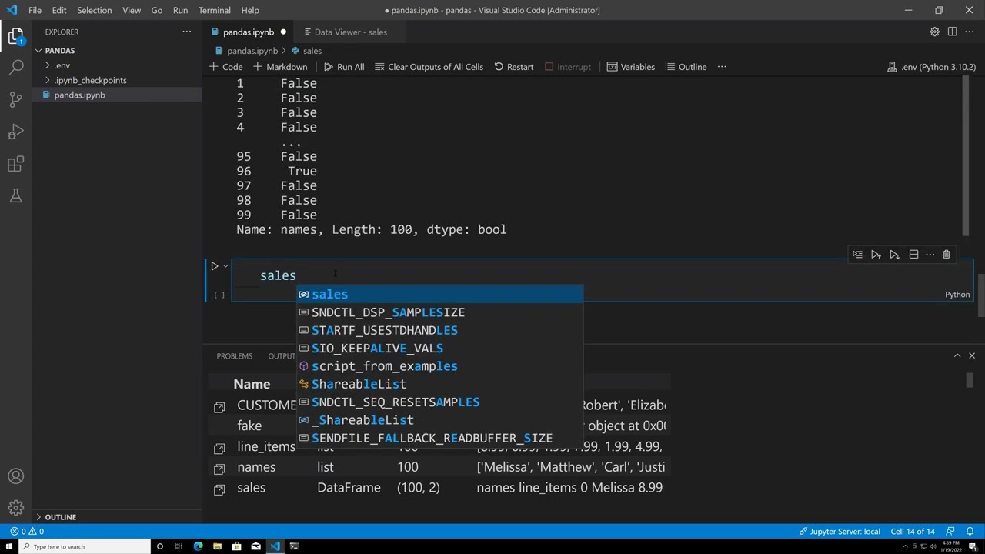Collapse the PANDAS folder section
Image resolution: width=985 pixels, height=554 pixels.
(x=59, y=51)
